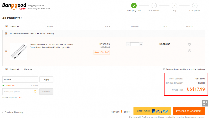The image size is (209, 118).
Task: Apply the coupon code
Action: point(46,80)
